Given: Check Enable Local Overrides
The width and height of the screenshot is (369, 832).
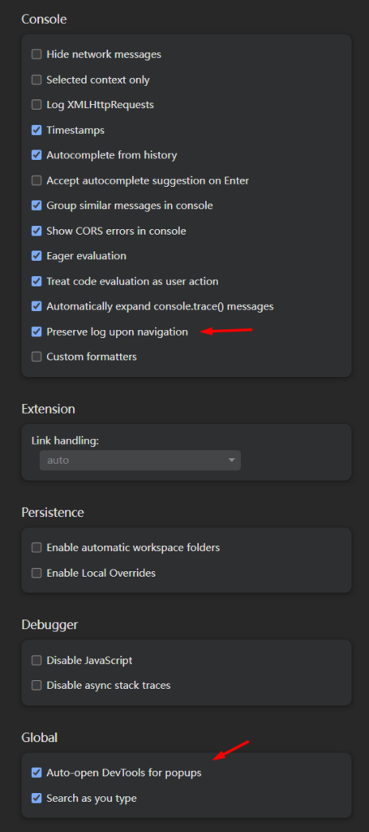Looking at the screenshot, I should click(x=36, y=573).
